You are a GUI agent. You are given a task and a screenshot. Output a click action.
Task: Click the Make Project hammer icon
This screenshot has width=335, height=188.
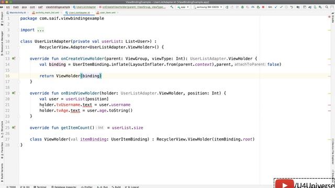[x=172, y=7]
